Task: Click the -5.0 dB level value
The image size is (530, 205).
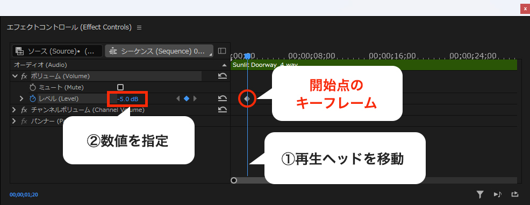Action: [x=128, y=99]
